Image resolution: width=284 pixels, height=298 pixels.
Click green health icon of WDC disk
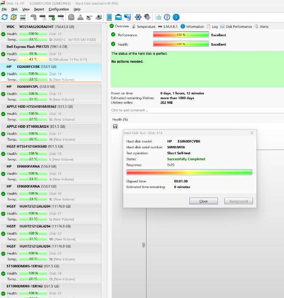[3, 34]
